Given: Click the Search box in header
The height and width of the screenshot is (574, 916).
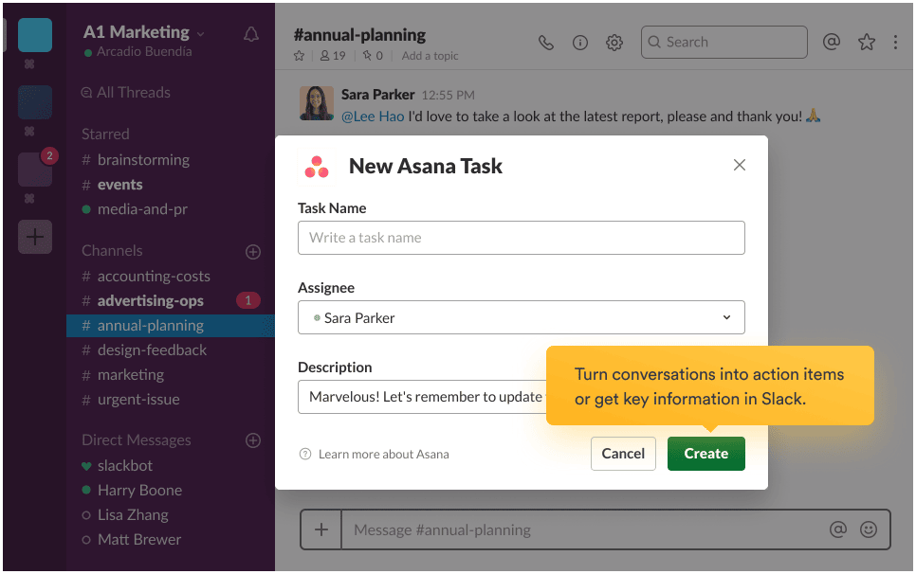Looking at the screenshot, I should point(724,42).
